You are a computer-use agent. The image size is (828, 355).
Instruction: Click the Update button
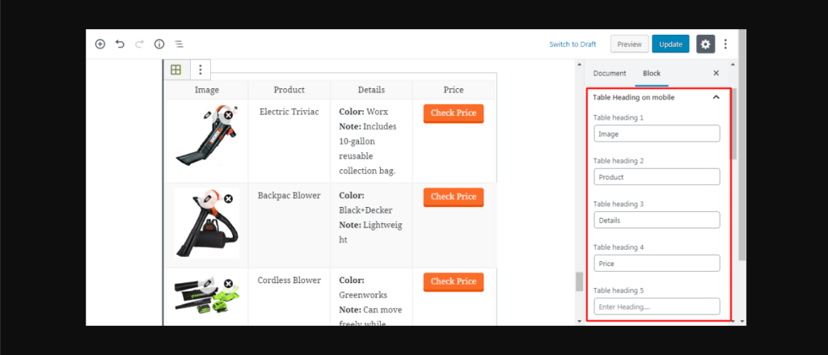670,44
